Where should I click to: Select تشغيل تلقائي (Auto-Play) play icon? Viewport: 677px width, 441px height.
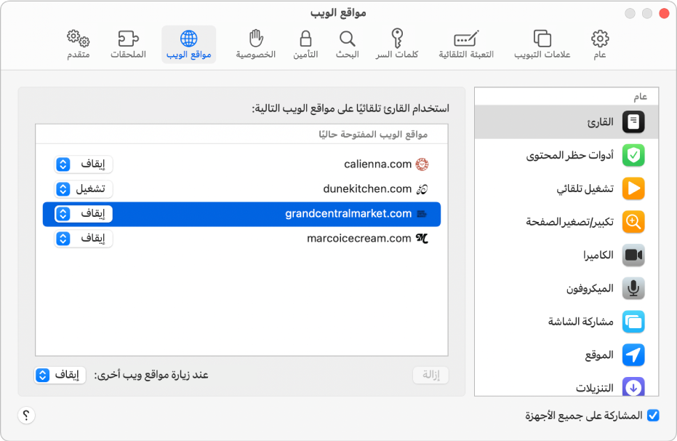click(633, 188)
